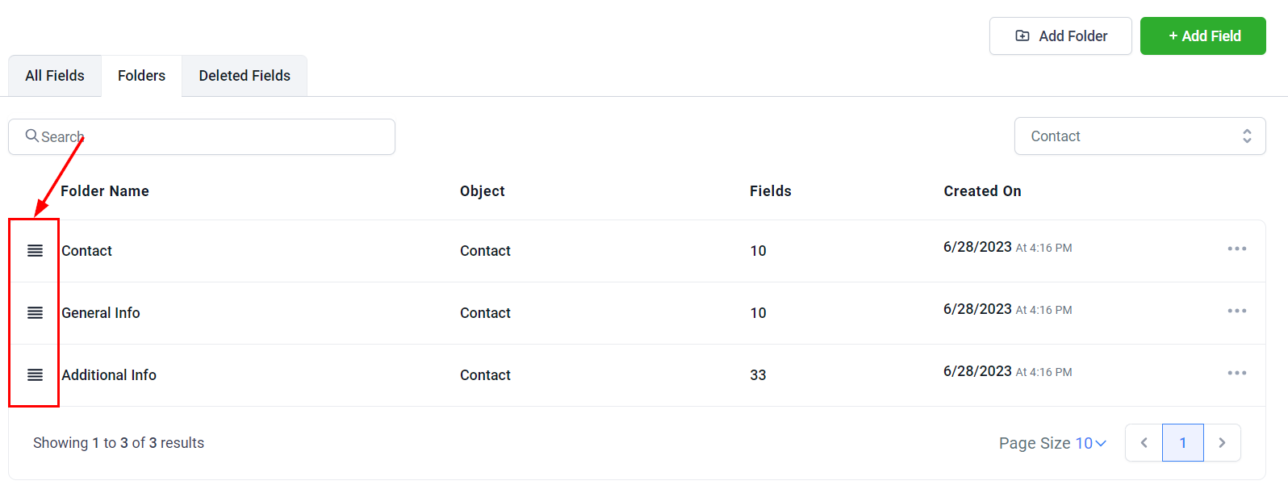Open the Additional Info folder name
This screenshot has width=1288, height=485.
click(x=109, y=375)
